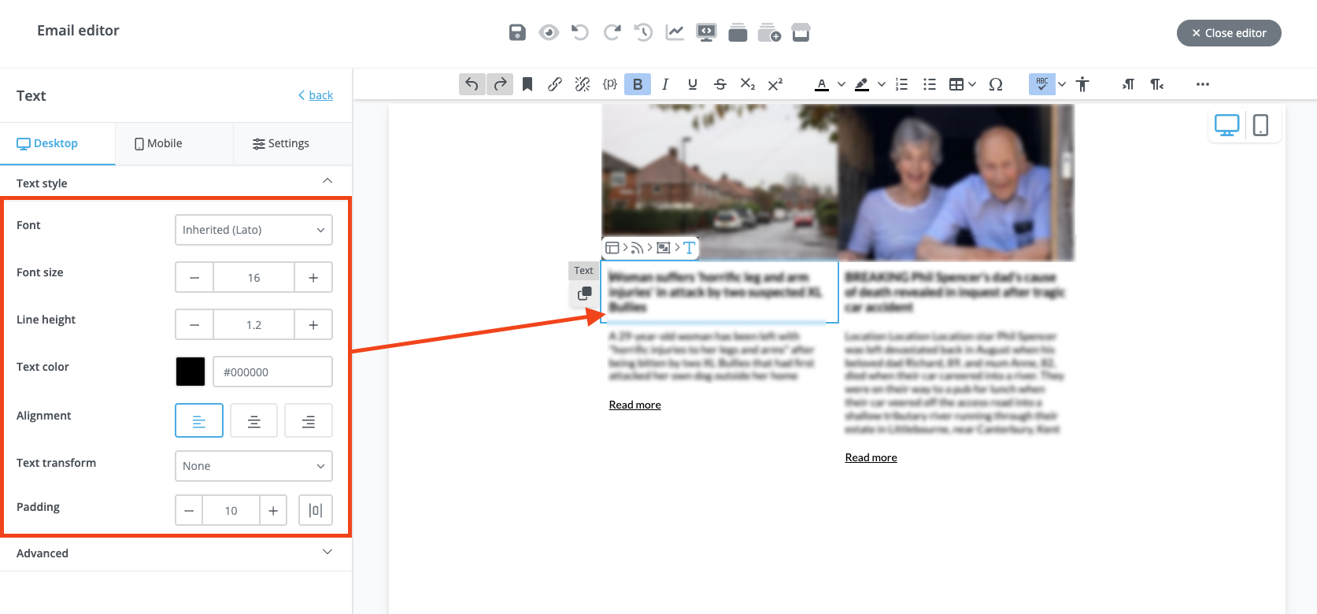Insert personalization placeholder {p}

(609, 84)
